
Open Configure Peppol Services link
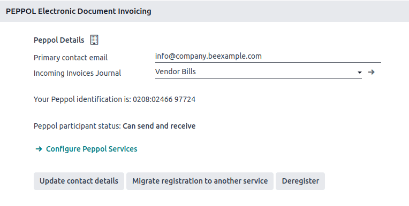[92, 149]
